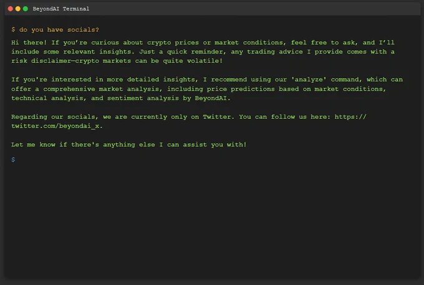Click the 'Let me know if there's anything else' line
This screenshot has width=424, height=285.
click(x=129, y=144)
